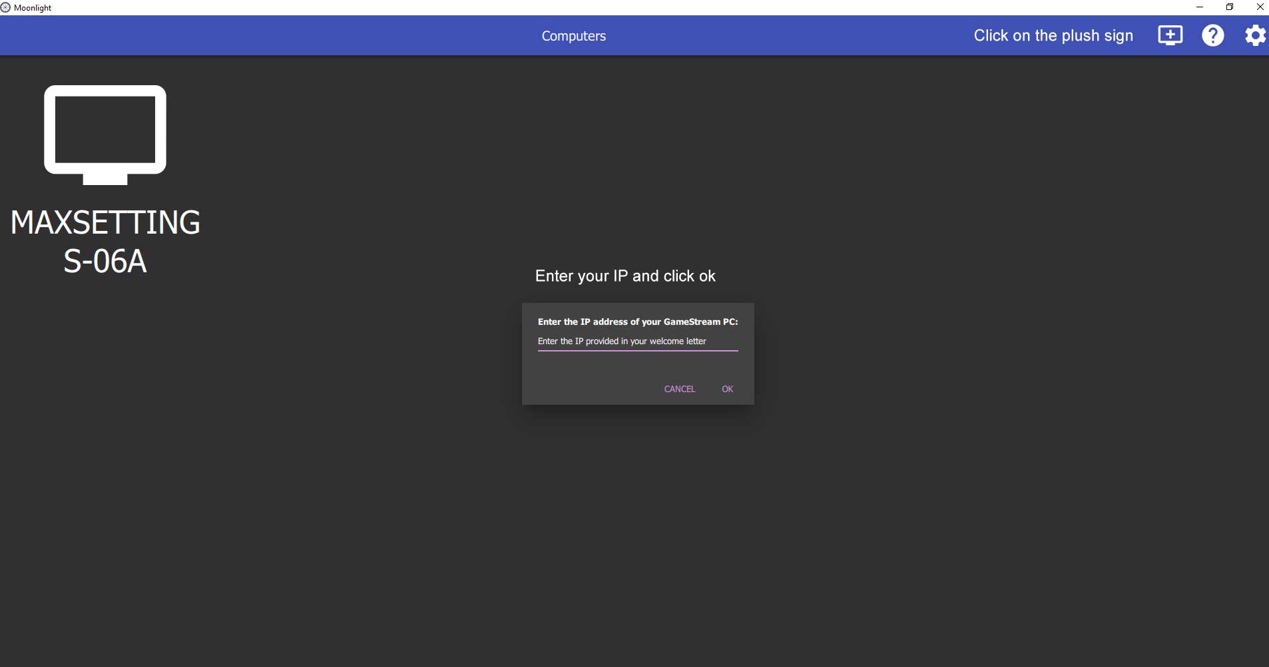This screenshot has height=667, width=1269.
Task: Click CANCEL in the IP dialog
Action: pyautogui.click(x=680, y=389)
